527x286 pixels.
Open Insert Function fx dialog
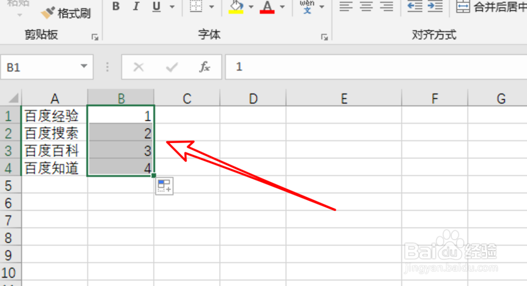point(204,67)
